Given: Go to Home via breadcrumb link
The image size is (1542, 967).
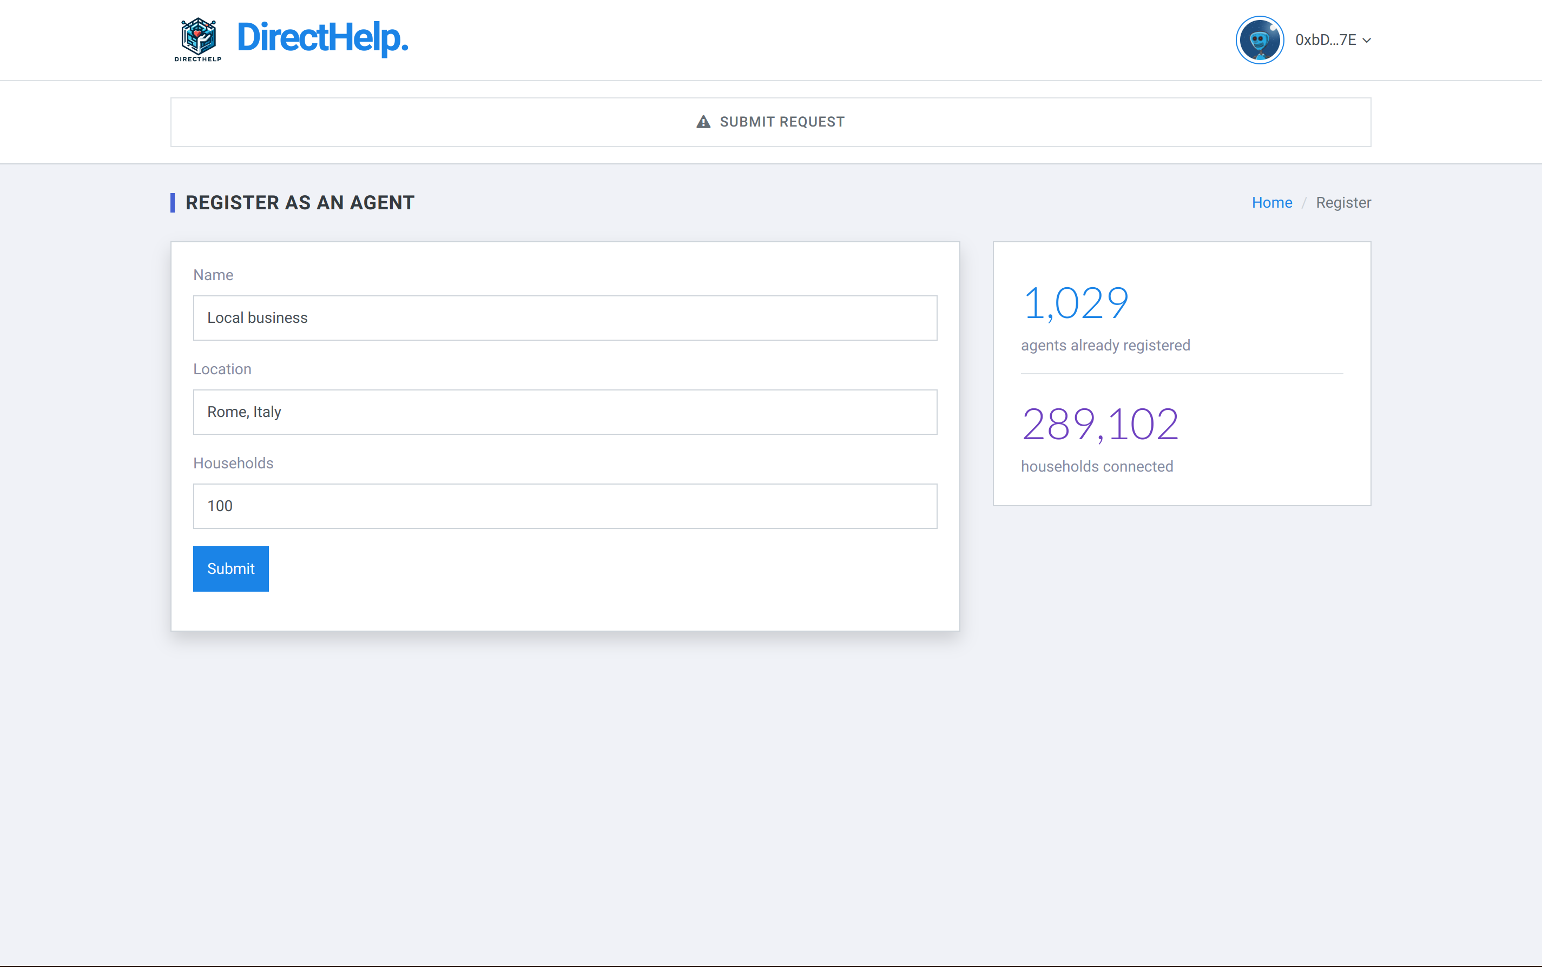Looking at the screenshot, I should tap(1271, 203).
